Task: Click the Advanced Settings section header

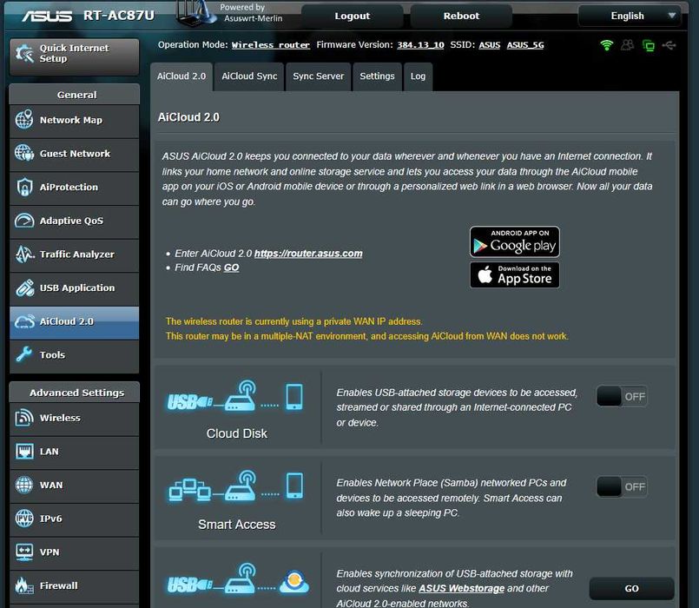Action: [x=75, y=393]
